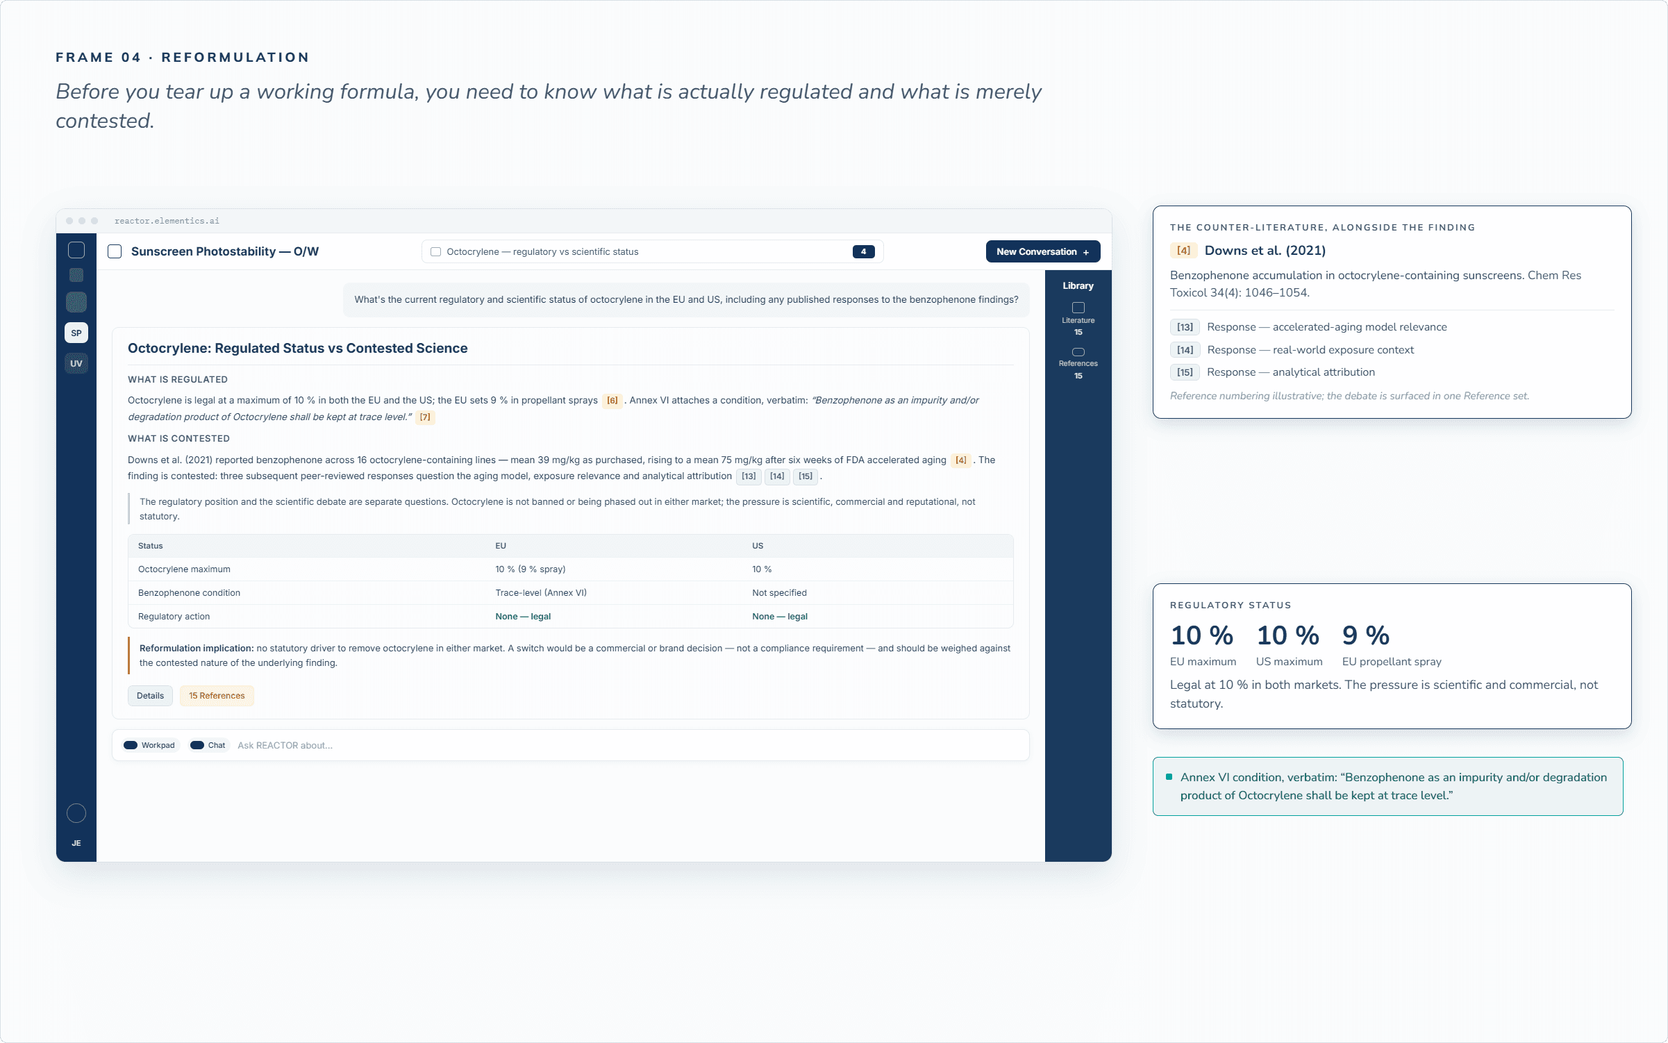Click the Benzophenone condition row label
Viewport: 1668px width, 1043px height.
(189, 593)
